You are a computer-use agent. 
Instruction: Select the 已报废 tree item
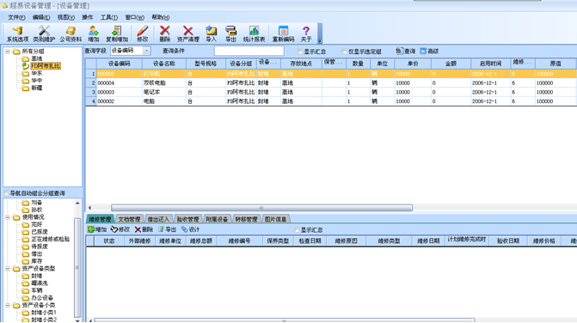coord(40,232)
